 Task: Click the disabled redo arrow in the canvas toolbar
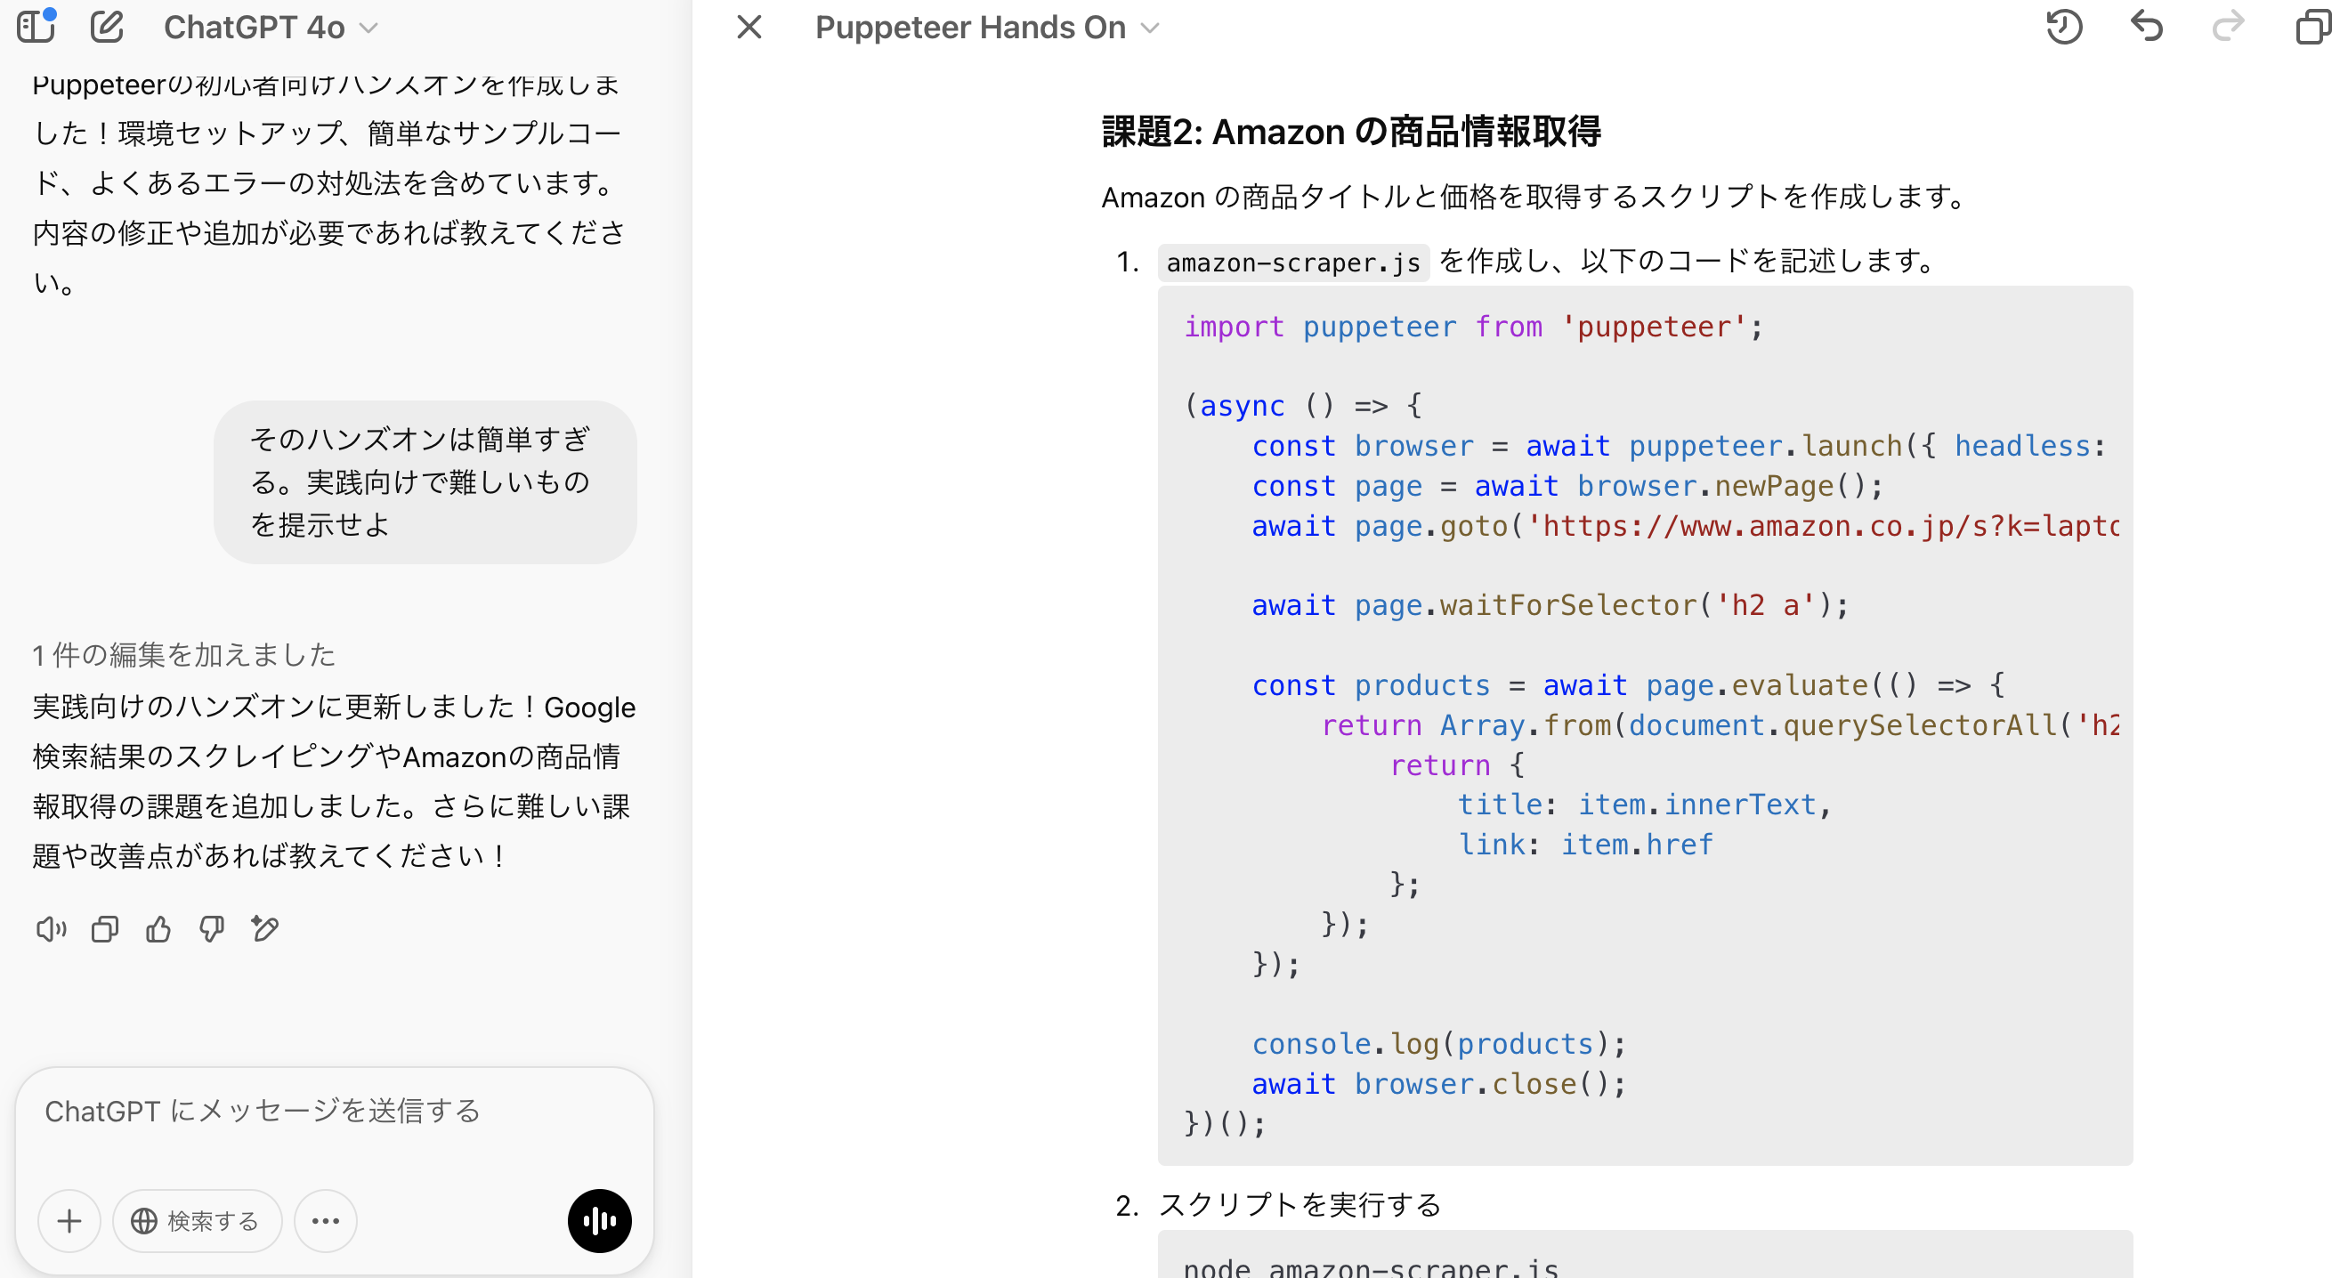coord(2230,27)
